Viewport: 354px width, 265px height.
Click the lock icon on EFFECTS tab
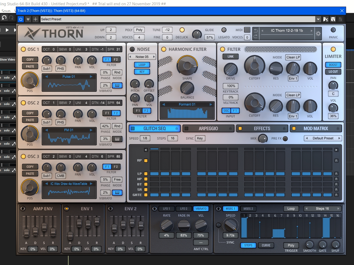pyautogui.click(x=284, y=129)
